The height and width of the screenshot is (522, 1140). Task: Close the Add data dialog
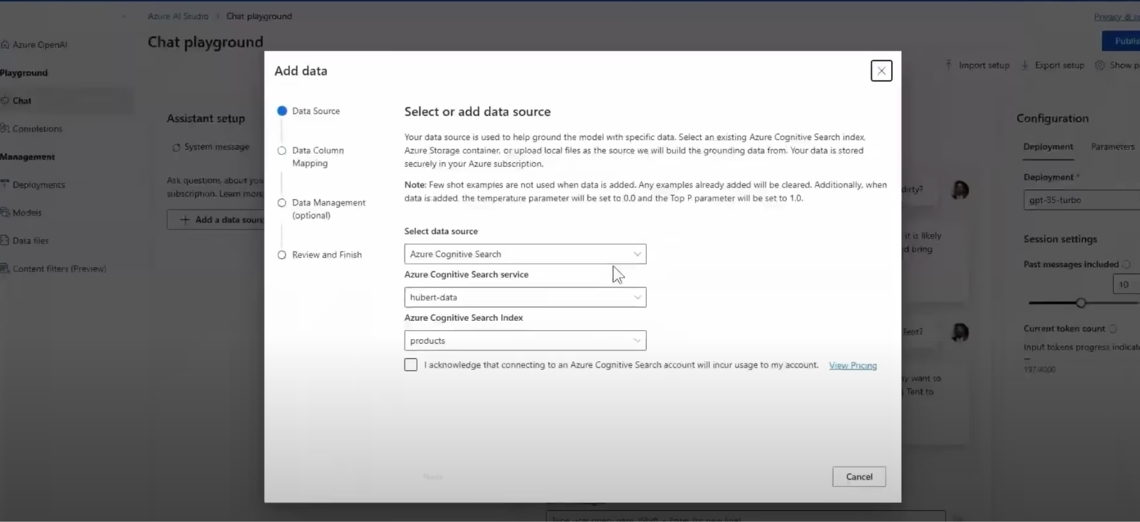[881, 71]
